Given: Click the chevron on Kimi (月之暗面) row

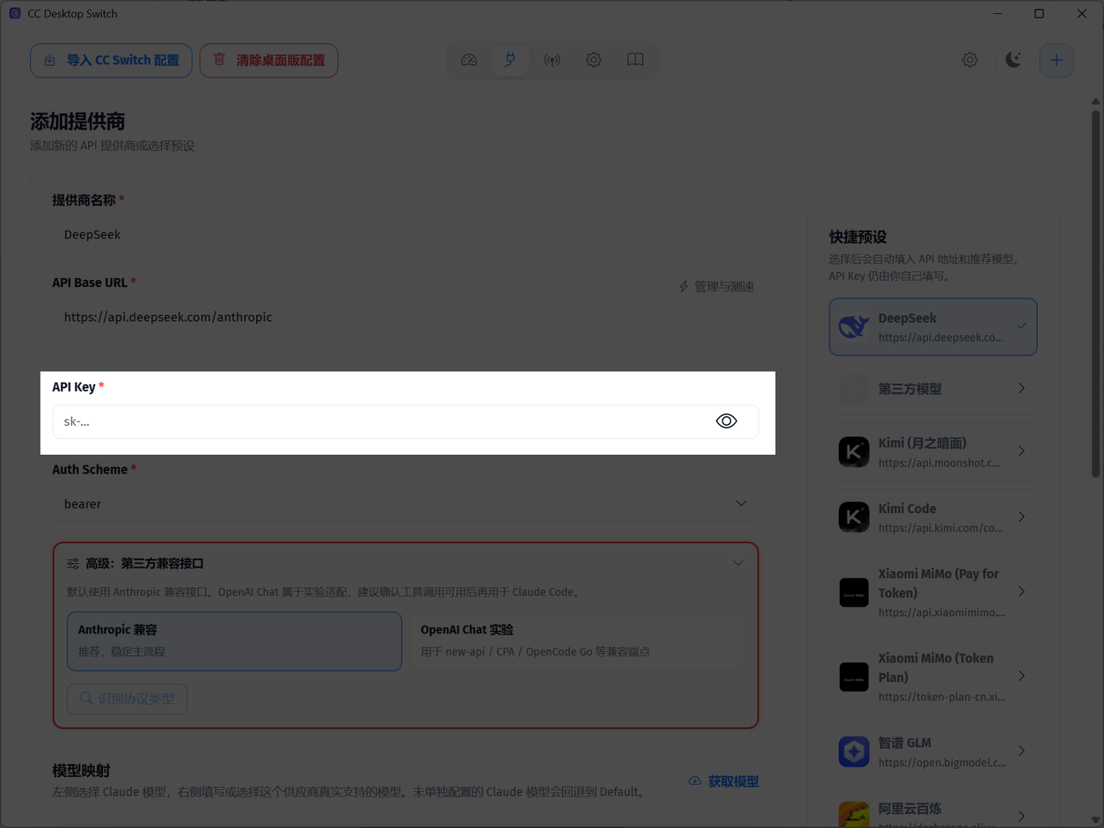Looking at the screenshot, I should (1021, 451).
